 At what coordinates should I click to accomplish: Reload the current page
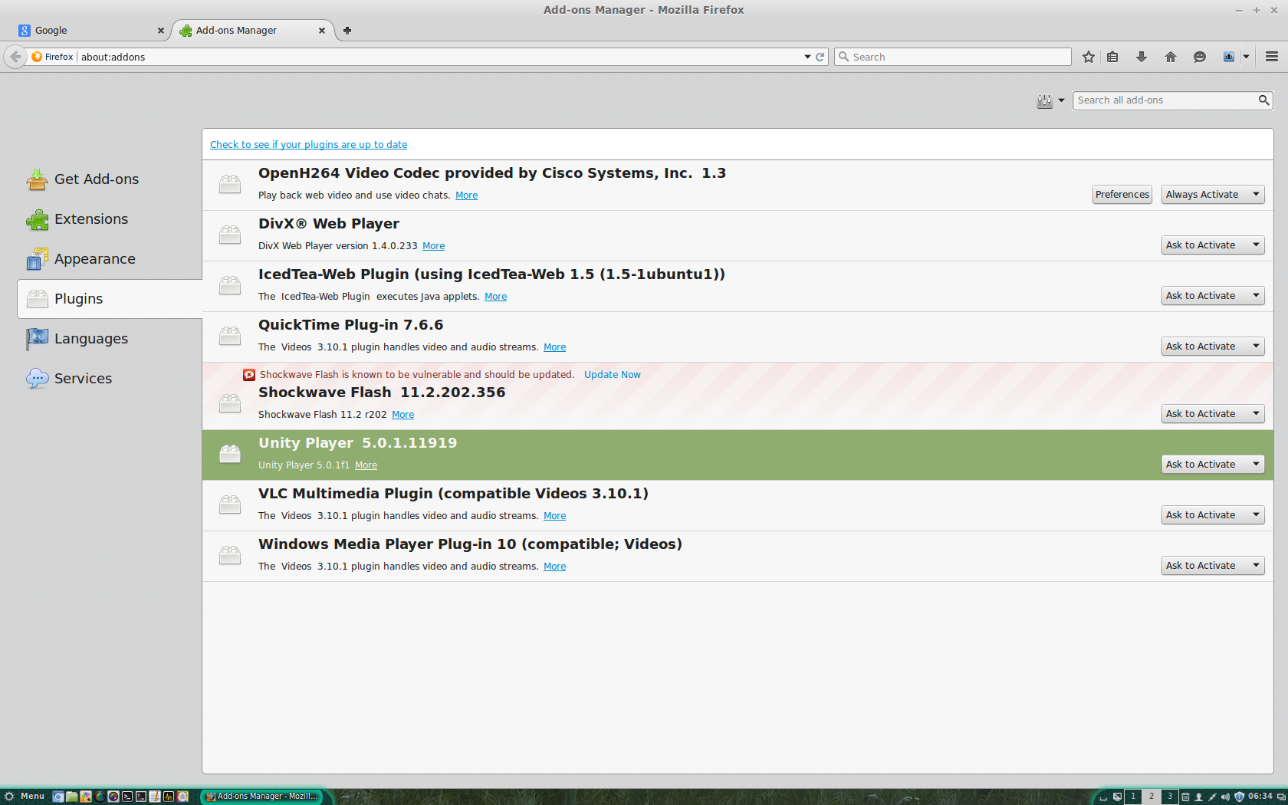(820, 57)
